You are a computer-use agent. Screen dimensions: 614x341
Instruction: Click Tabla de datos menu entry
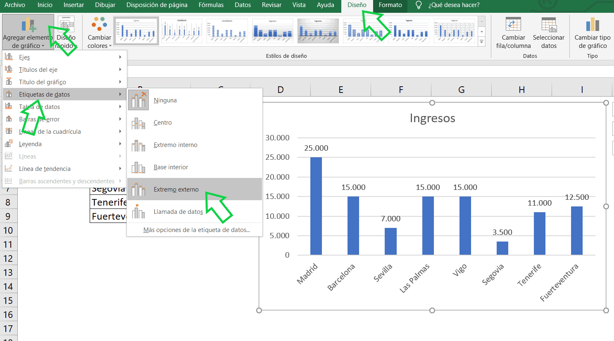point(64,107)
